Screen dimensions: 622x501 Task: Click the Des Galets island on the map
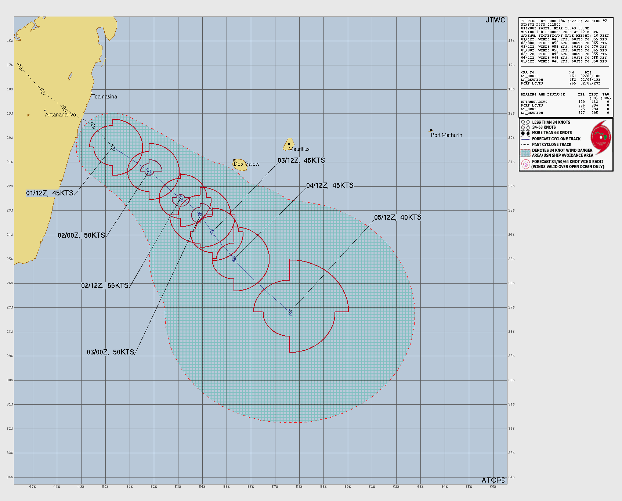click(x=240, y=165)
